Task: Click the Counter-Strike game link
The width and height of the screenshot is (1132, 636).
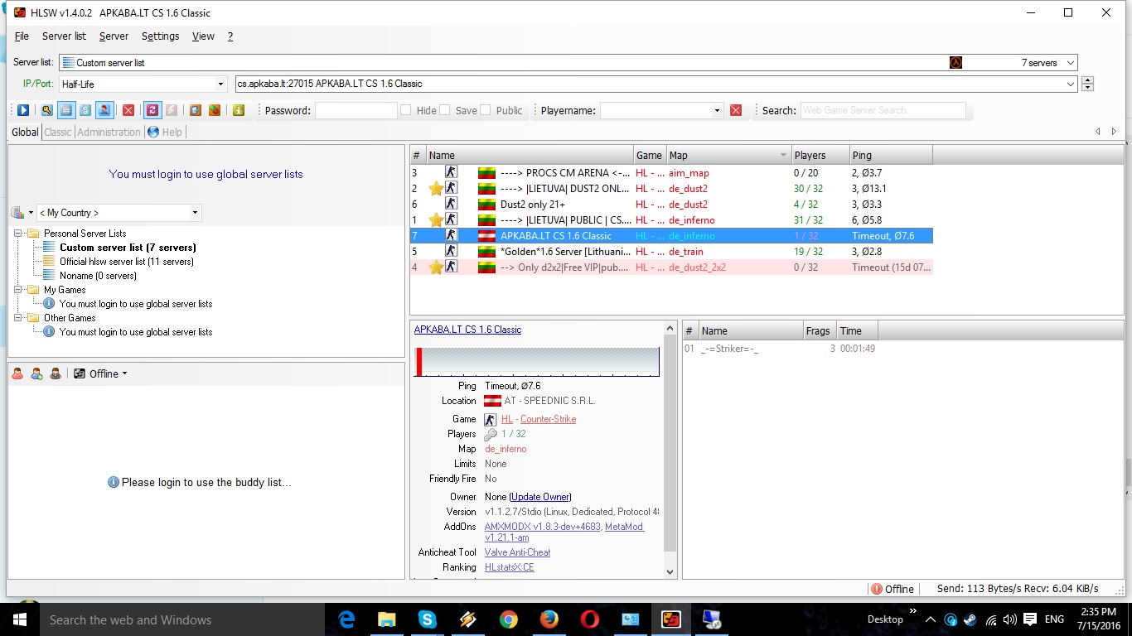Action: [548, 419]
